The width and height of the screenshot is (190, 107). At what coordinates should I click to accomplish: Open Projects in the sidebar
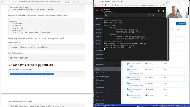[99, 33]
